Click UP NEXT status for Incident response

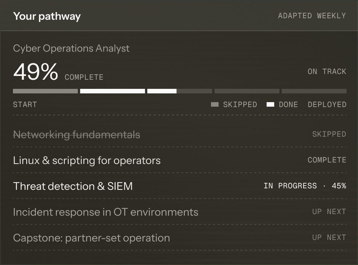coord(329,211)
